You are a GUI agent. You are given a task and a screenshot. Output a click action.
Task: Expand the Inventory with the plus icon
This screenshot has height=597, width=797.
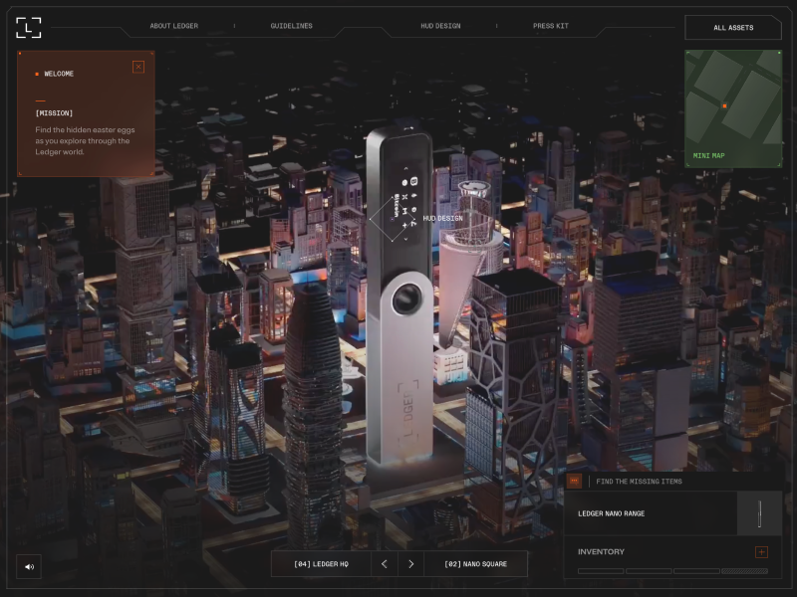(x=761, y=552)
